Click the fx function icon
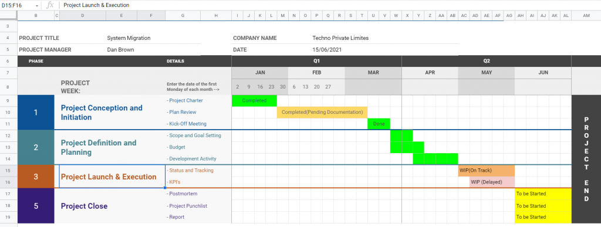Image resolution: width=601 pixels, height=227 pixels. [x=50, y=5]
